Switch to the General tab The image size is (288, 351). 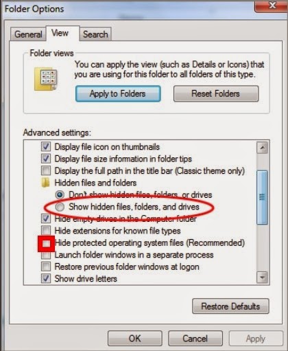pos(28,34)
